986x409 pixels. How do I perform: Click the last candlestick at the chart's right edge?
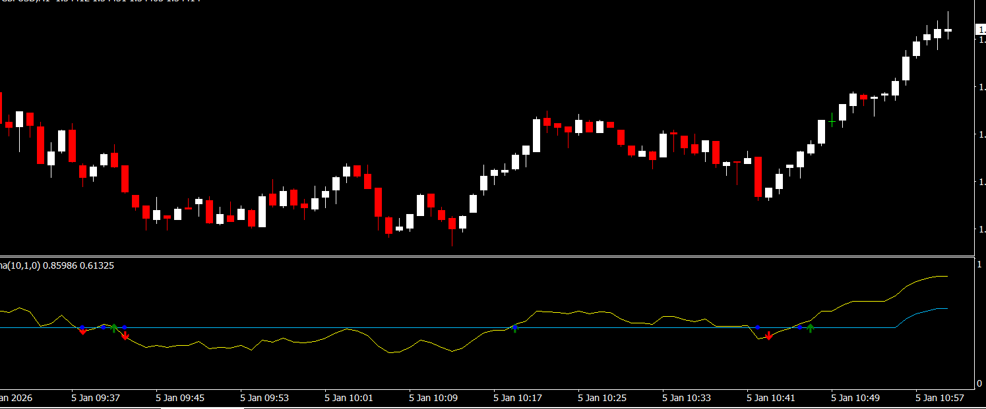(948, 30)
